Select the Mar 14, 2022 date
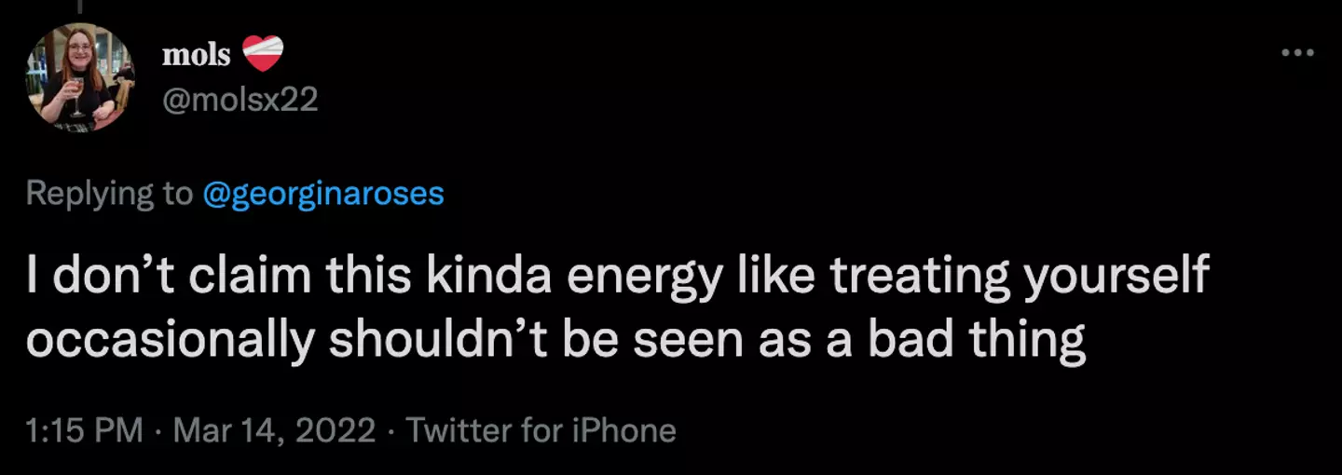The height and width of the screenshot is (475, 1342). (x=275, y=430)
